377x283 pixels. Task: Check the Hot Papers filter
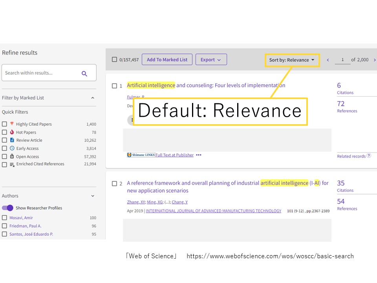(4, 132)
